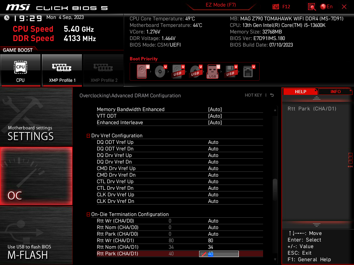Select the CMD Drv Vref Up row
The height and width of the screenshot is (265, 354).
tap(180, 168)
